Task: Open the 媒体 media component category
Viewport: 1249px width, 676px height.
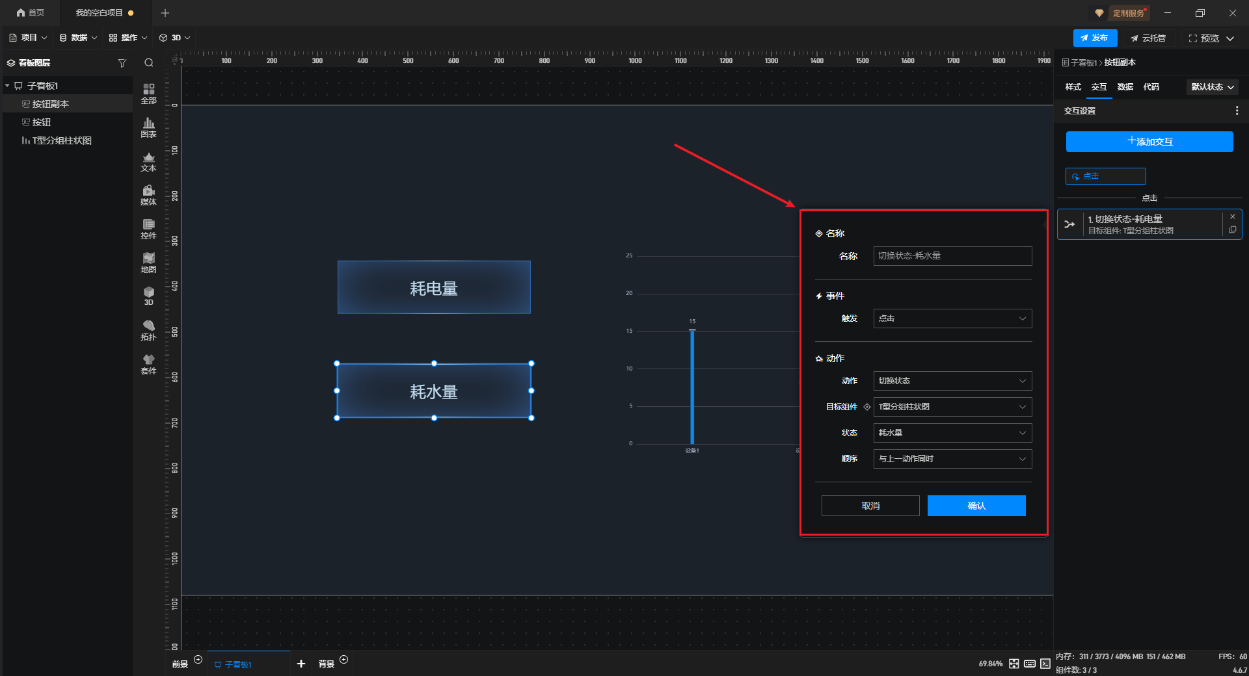Action: [148, 195]
